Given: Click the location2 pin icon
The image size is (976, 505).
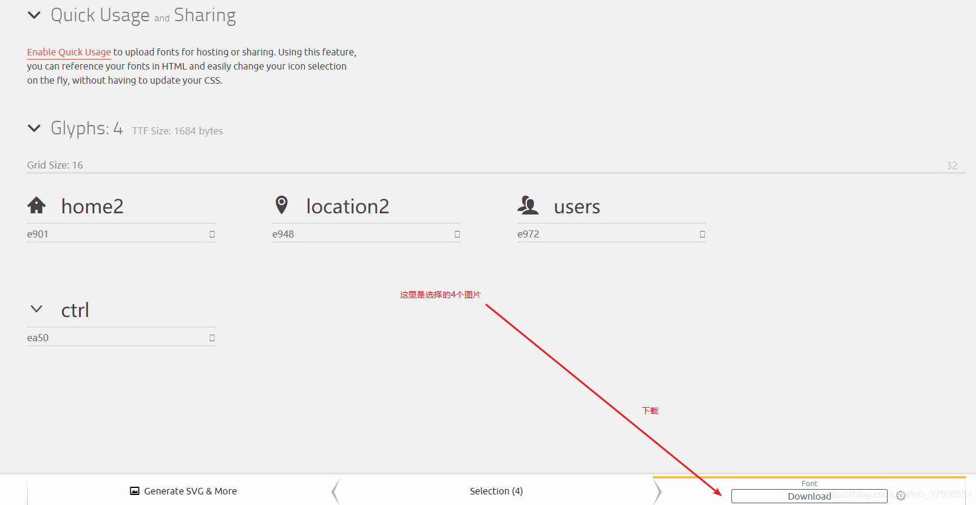Looking at the screenshot, I should point(282,205).
